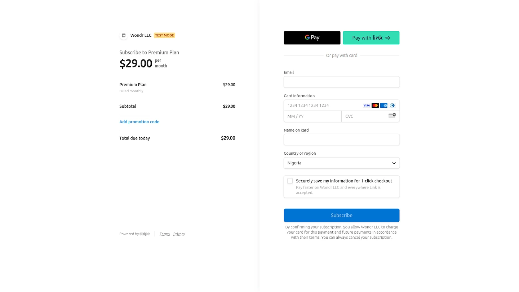Click the TEST MODE badge
The height and width of the screenshot is (292, 519).
[165, 35]
